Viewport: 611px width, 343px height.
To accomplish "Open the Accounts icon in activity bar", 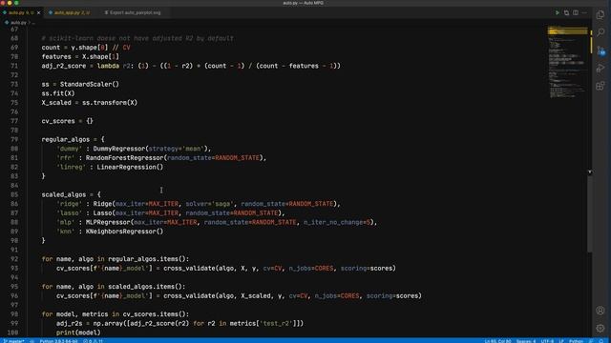I will pyautogui.click(x=600, y=311).
